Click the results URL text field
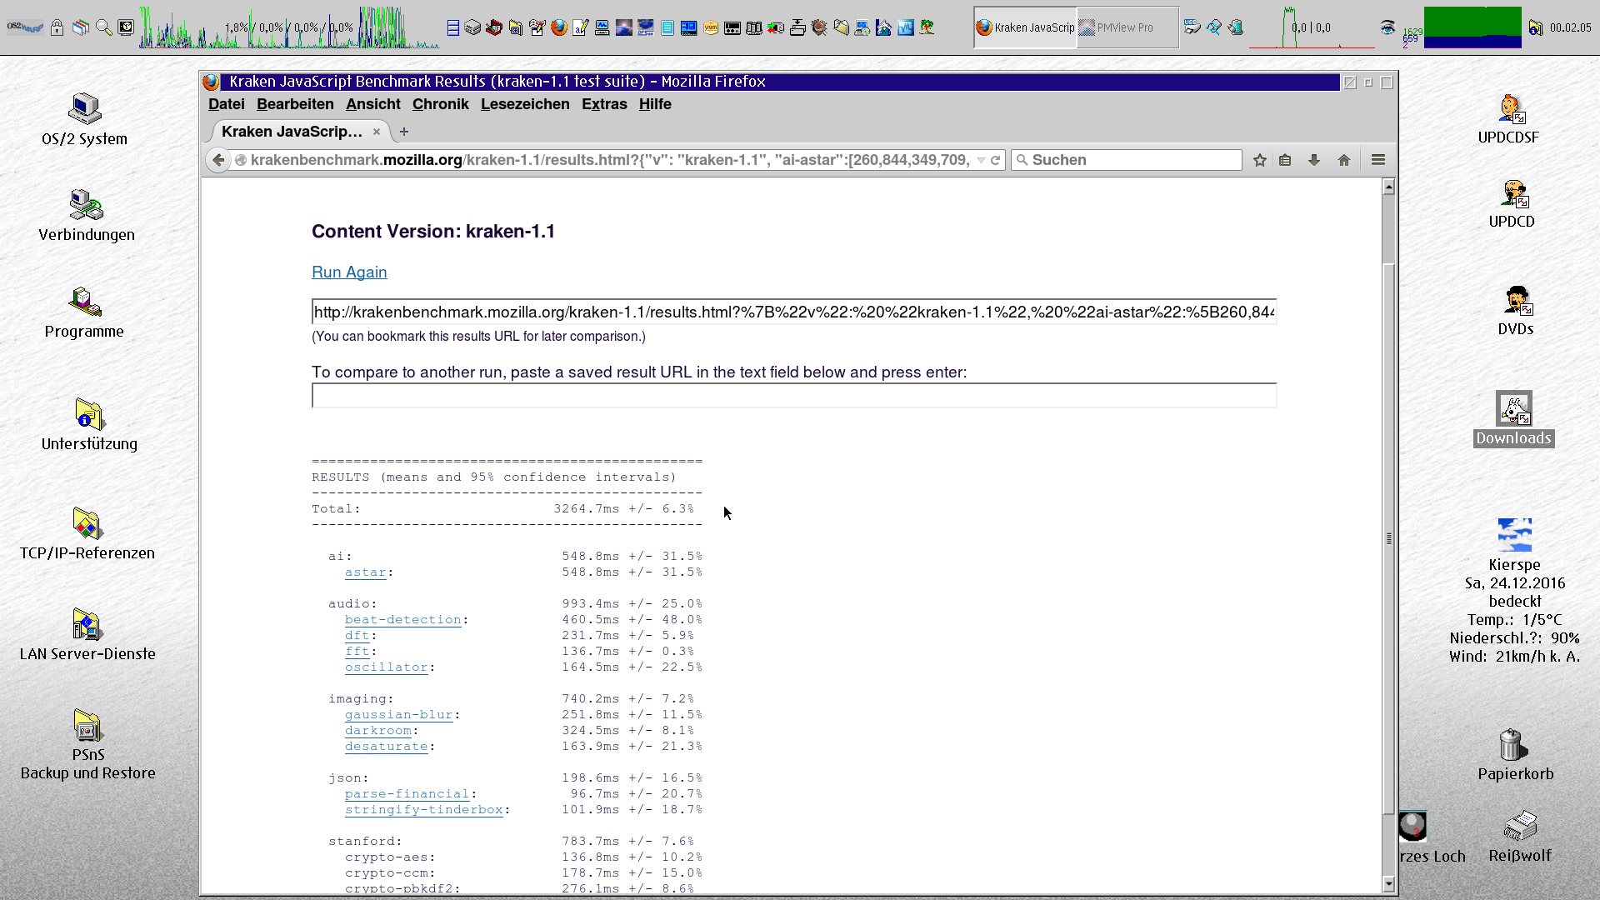Viewport: 1600px width, 900px height. pyautogui.click(x=794, y=312)
